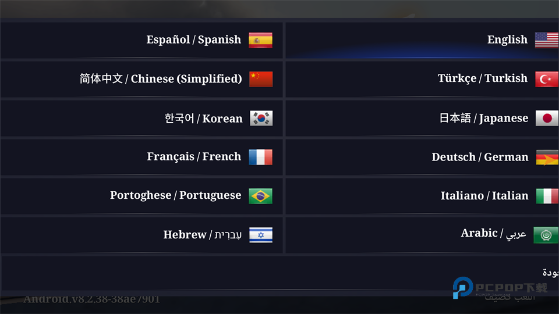The width and height of the screenshot is (559, 314).
Task: Switch language to Türkçe / Turkish
Action: 482,78
